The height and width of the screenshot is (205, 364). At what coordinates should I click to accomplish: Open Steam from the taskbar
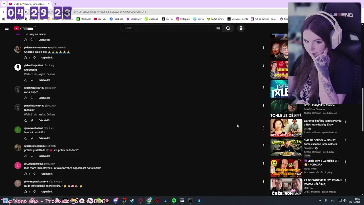pos(132,200)
